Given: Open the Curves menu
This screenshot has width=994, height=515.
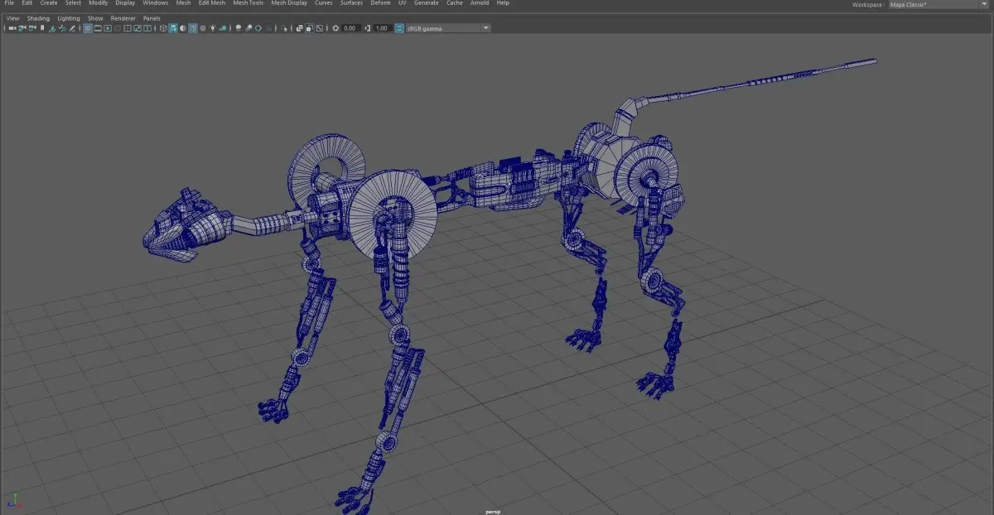Looking at the screenshot, I should coord(323,3).
